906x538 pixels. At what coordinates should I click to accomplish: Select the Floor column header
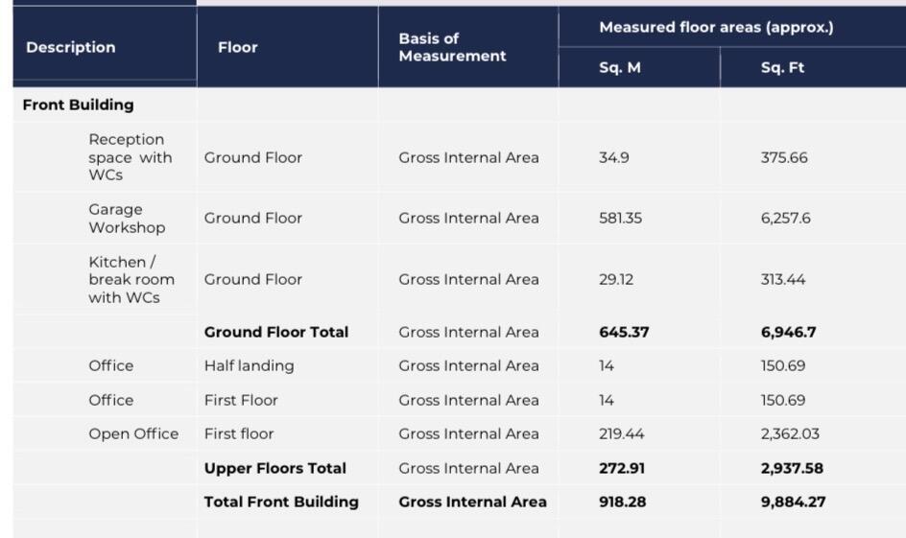click(237, 48)
